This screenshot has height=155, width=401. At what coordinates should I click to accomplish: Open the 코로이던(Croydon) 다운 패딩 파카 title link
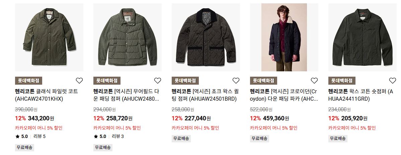pyautogui.click(x=284, y=95)
